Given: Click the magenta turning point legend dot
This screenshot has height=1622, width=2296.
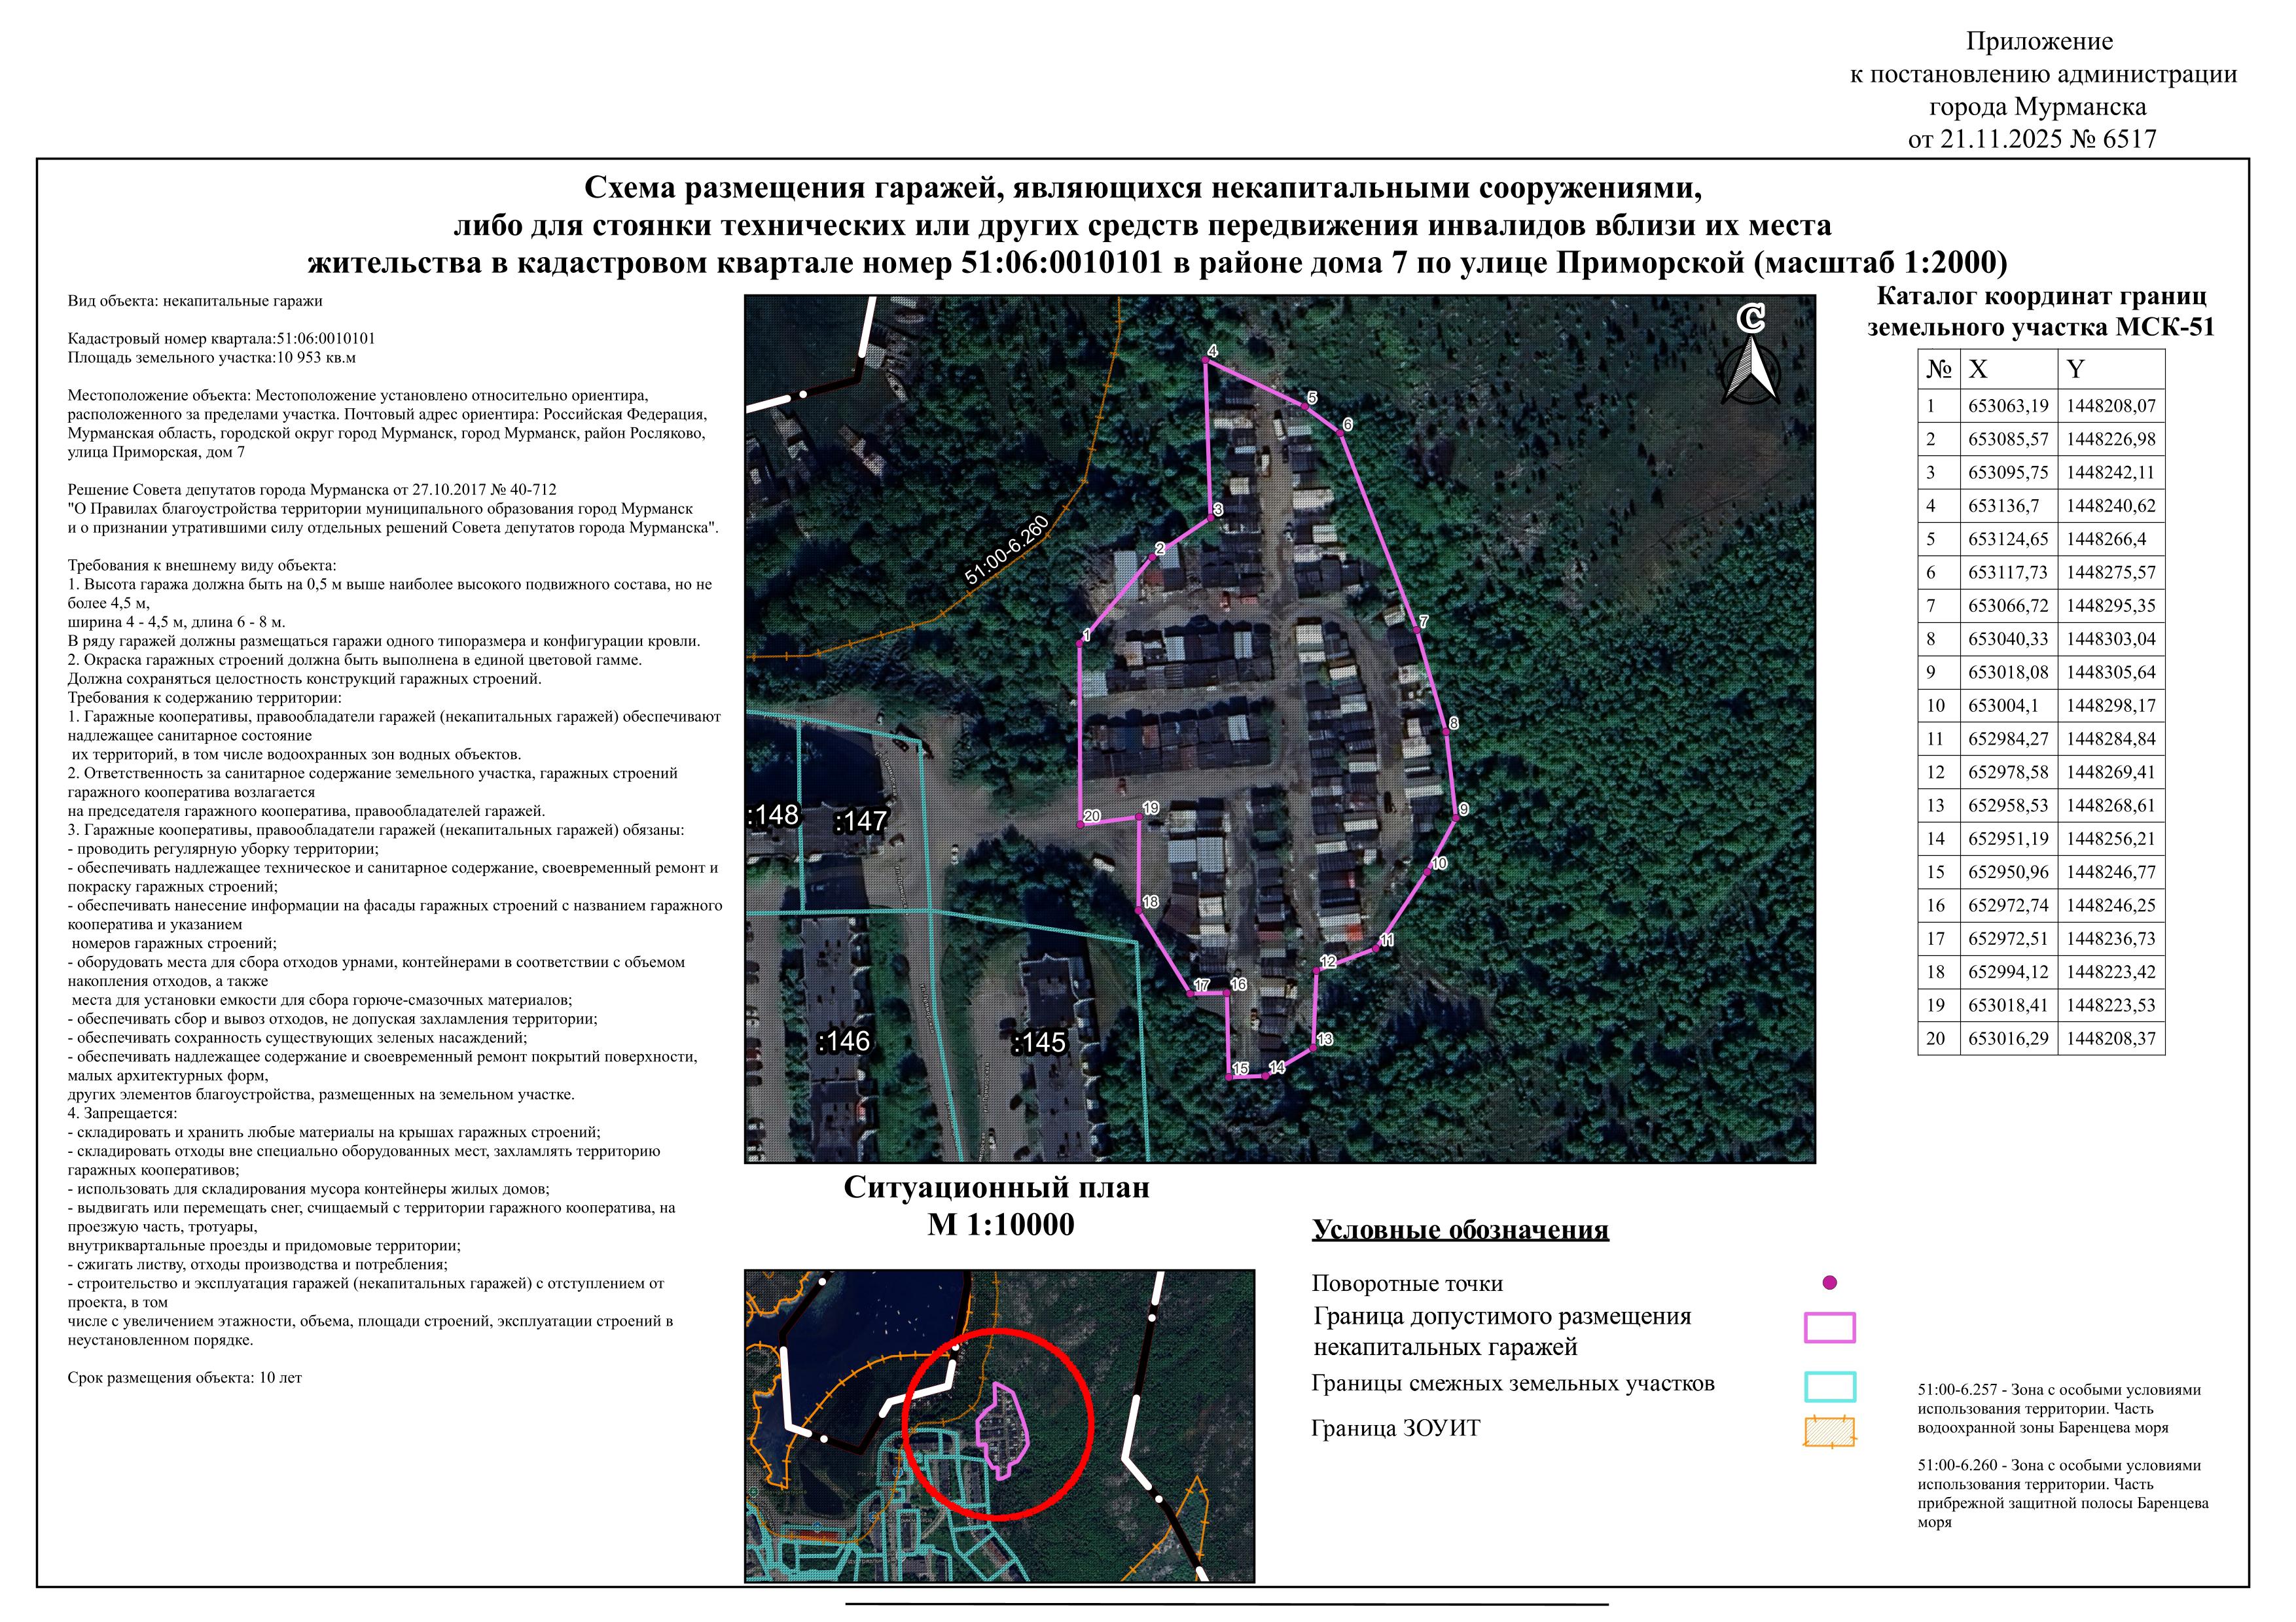Looking at the screenshot, I should tap(1830, 1282).
